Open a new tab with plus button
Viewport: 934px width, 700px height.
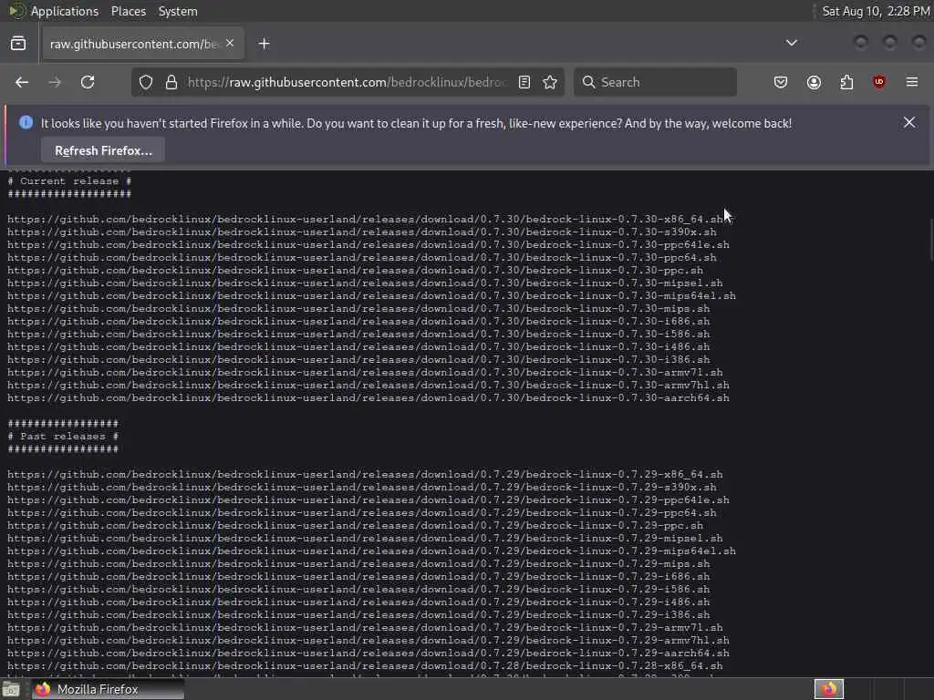[x=264, y=44]
